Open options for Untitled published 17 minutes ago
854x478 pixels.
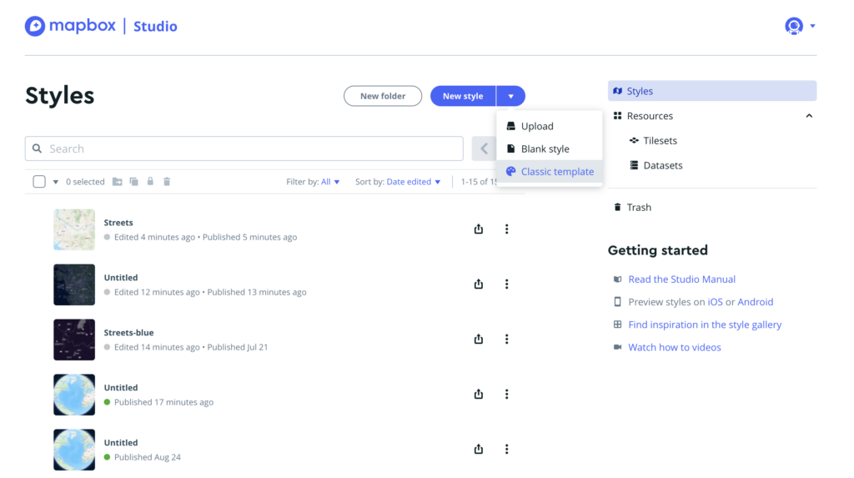click(x=506, y=394)
